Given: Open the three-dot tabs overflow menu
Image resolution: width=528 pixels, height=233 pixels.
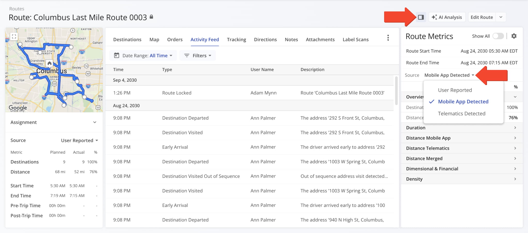Looking at the screenshot, I should [x=388, y=38].
